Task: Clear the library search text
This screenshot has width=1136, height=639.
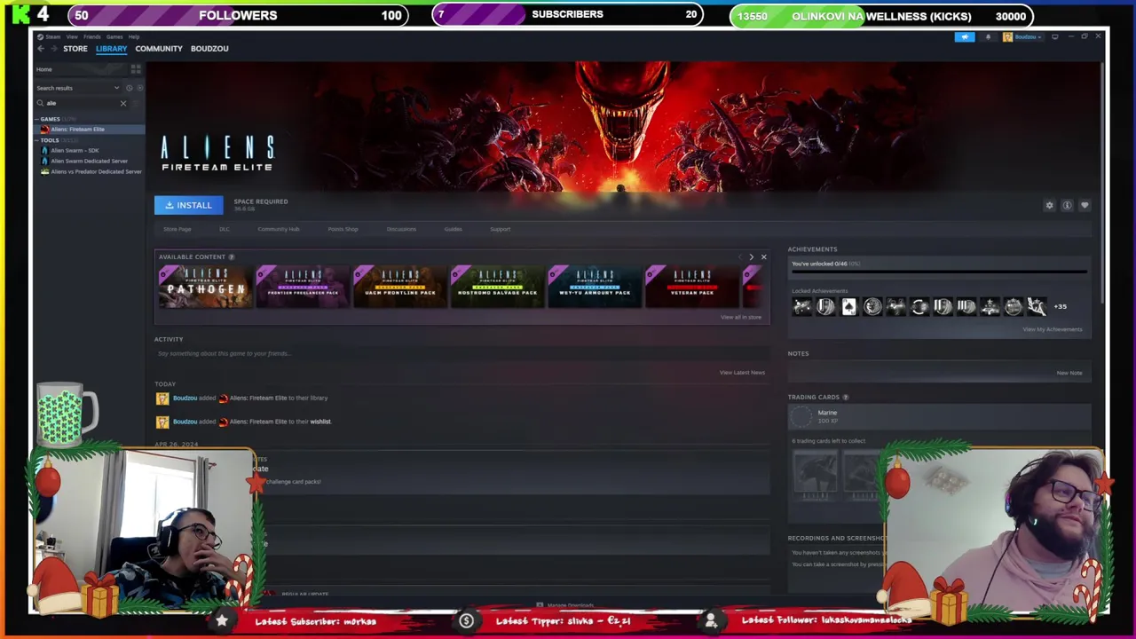Action: (x=123, y=103)
